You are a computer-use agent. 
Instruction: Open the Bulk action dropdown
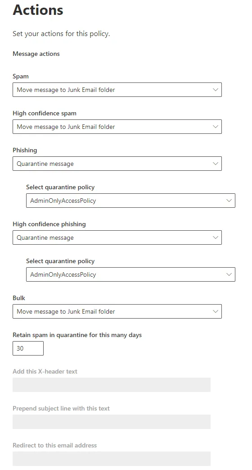117,311
